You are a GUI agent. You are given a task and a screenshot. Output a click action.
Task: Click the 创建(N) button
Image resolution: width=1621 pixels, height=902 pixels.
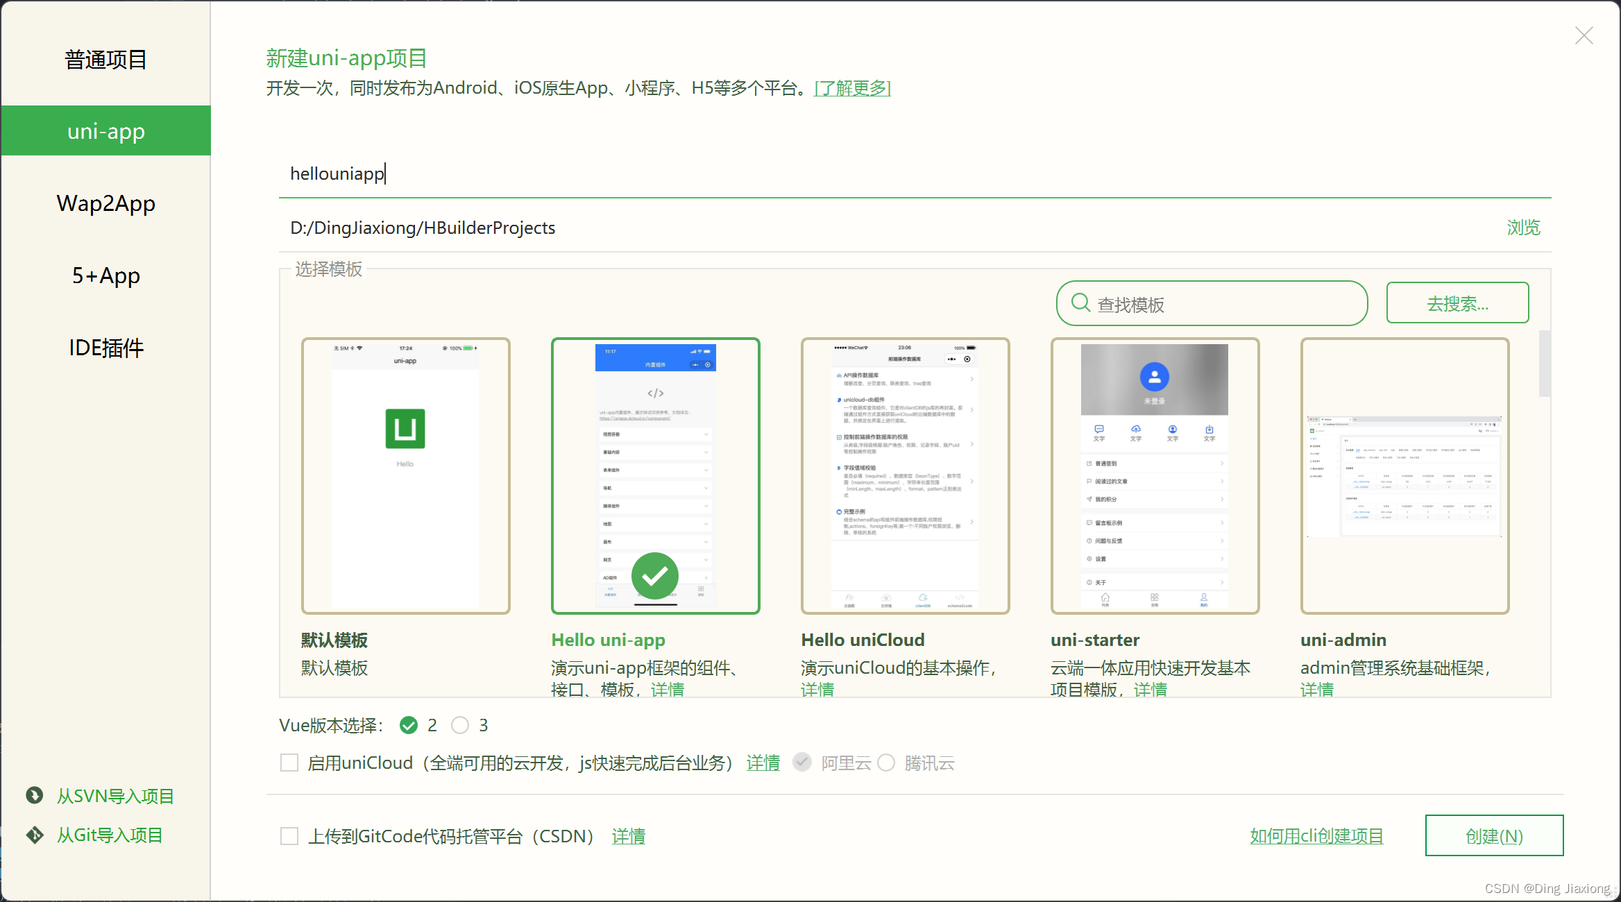coord(1494,835)
